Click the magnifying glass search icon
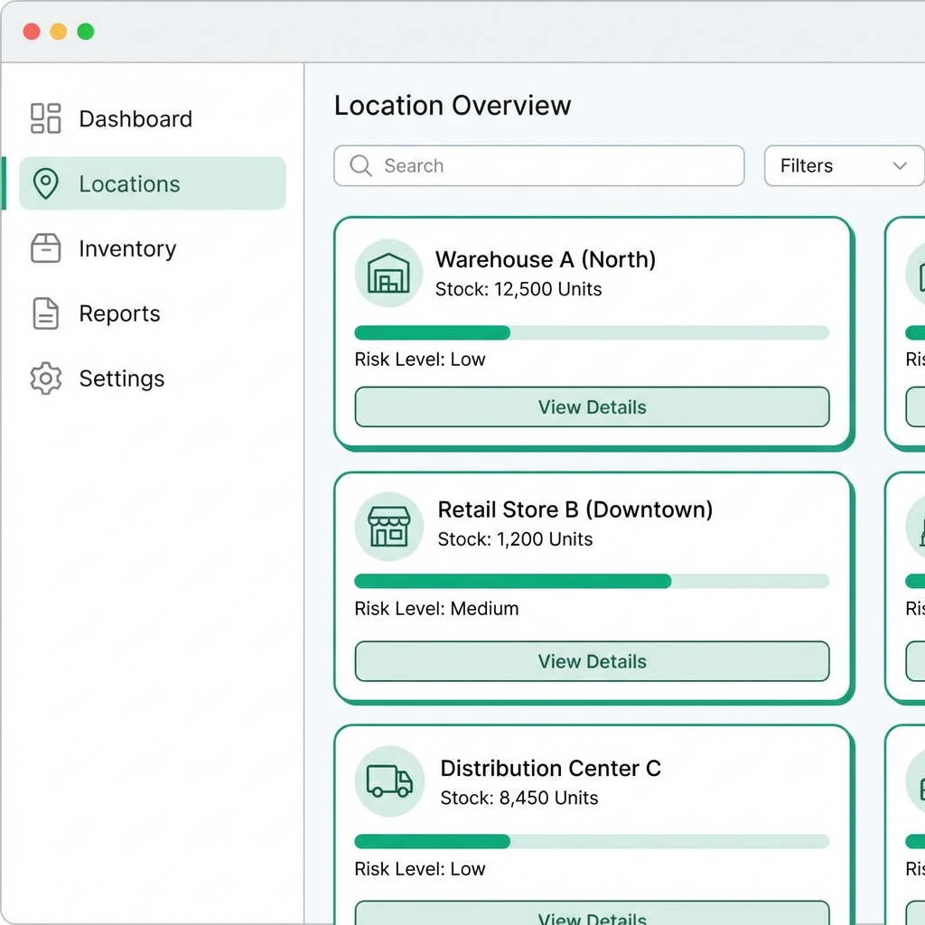 click(360, 166)
